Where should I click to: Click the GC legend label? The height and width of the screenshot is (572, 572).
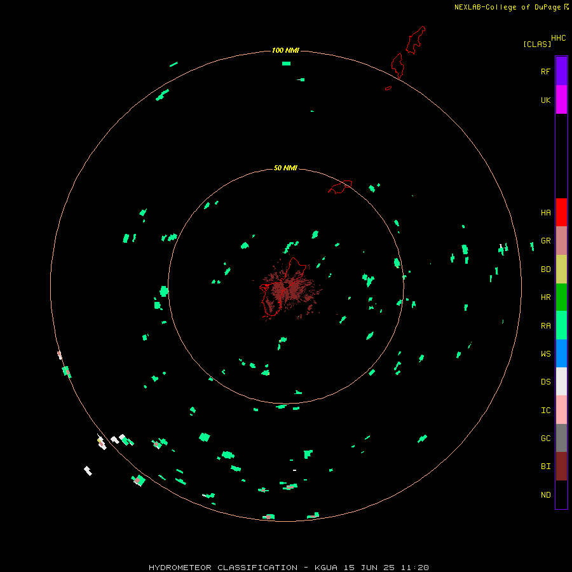pyautogui.click(x=546, y=439)
